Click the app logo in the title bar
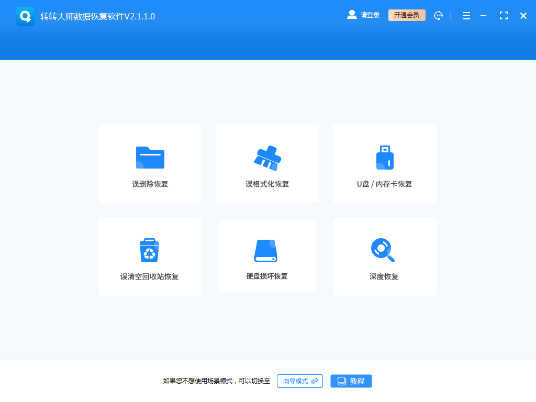536x402 pixels. point(25,15)
